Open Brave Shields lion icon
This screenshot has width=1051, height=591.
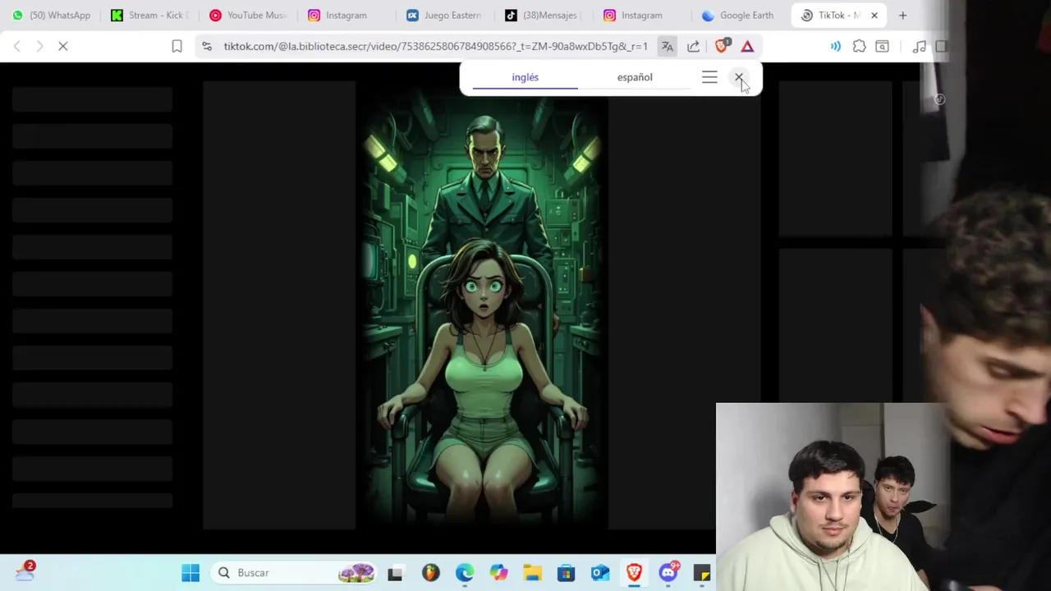722,46
